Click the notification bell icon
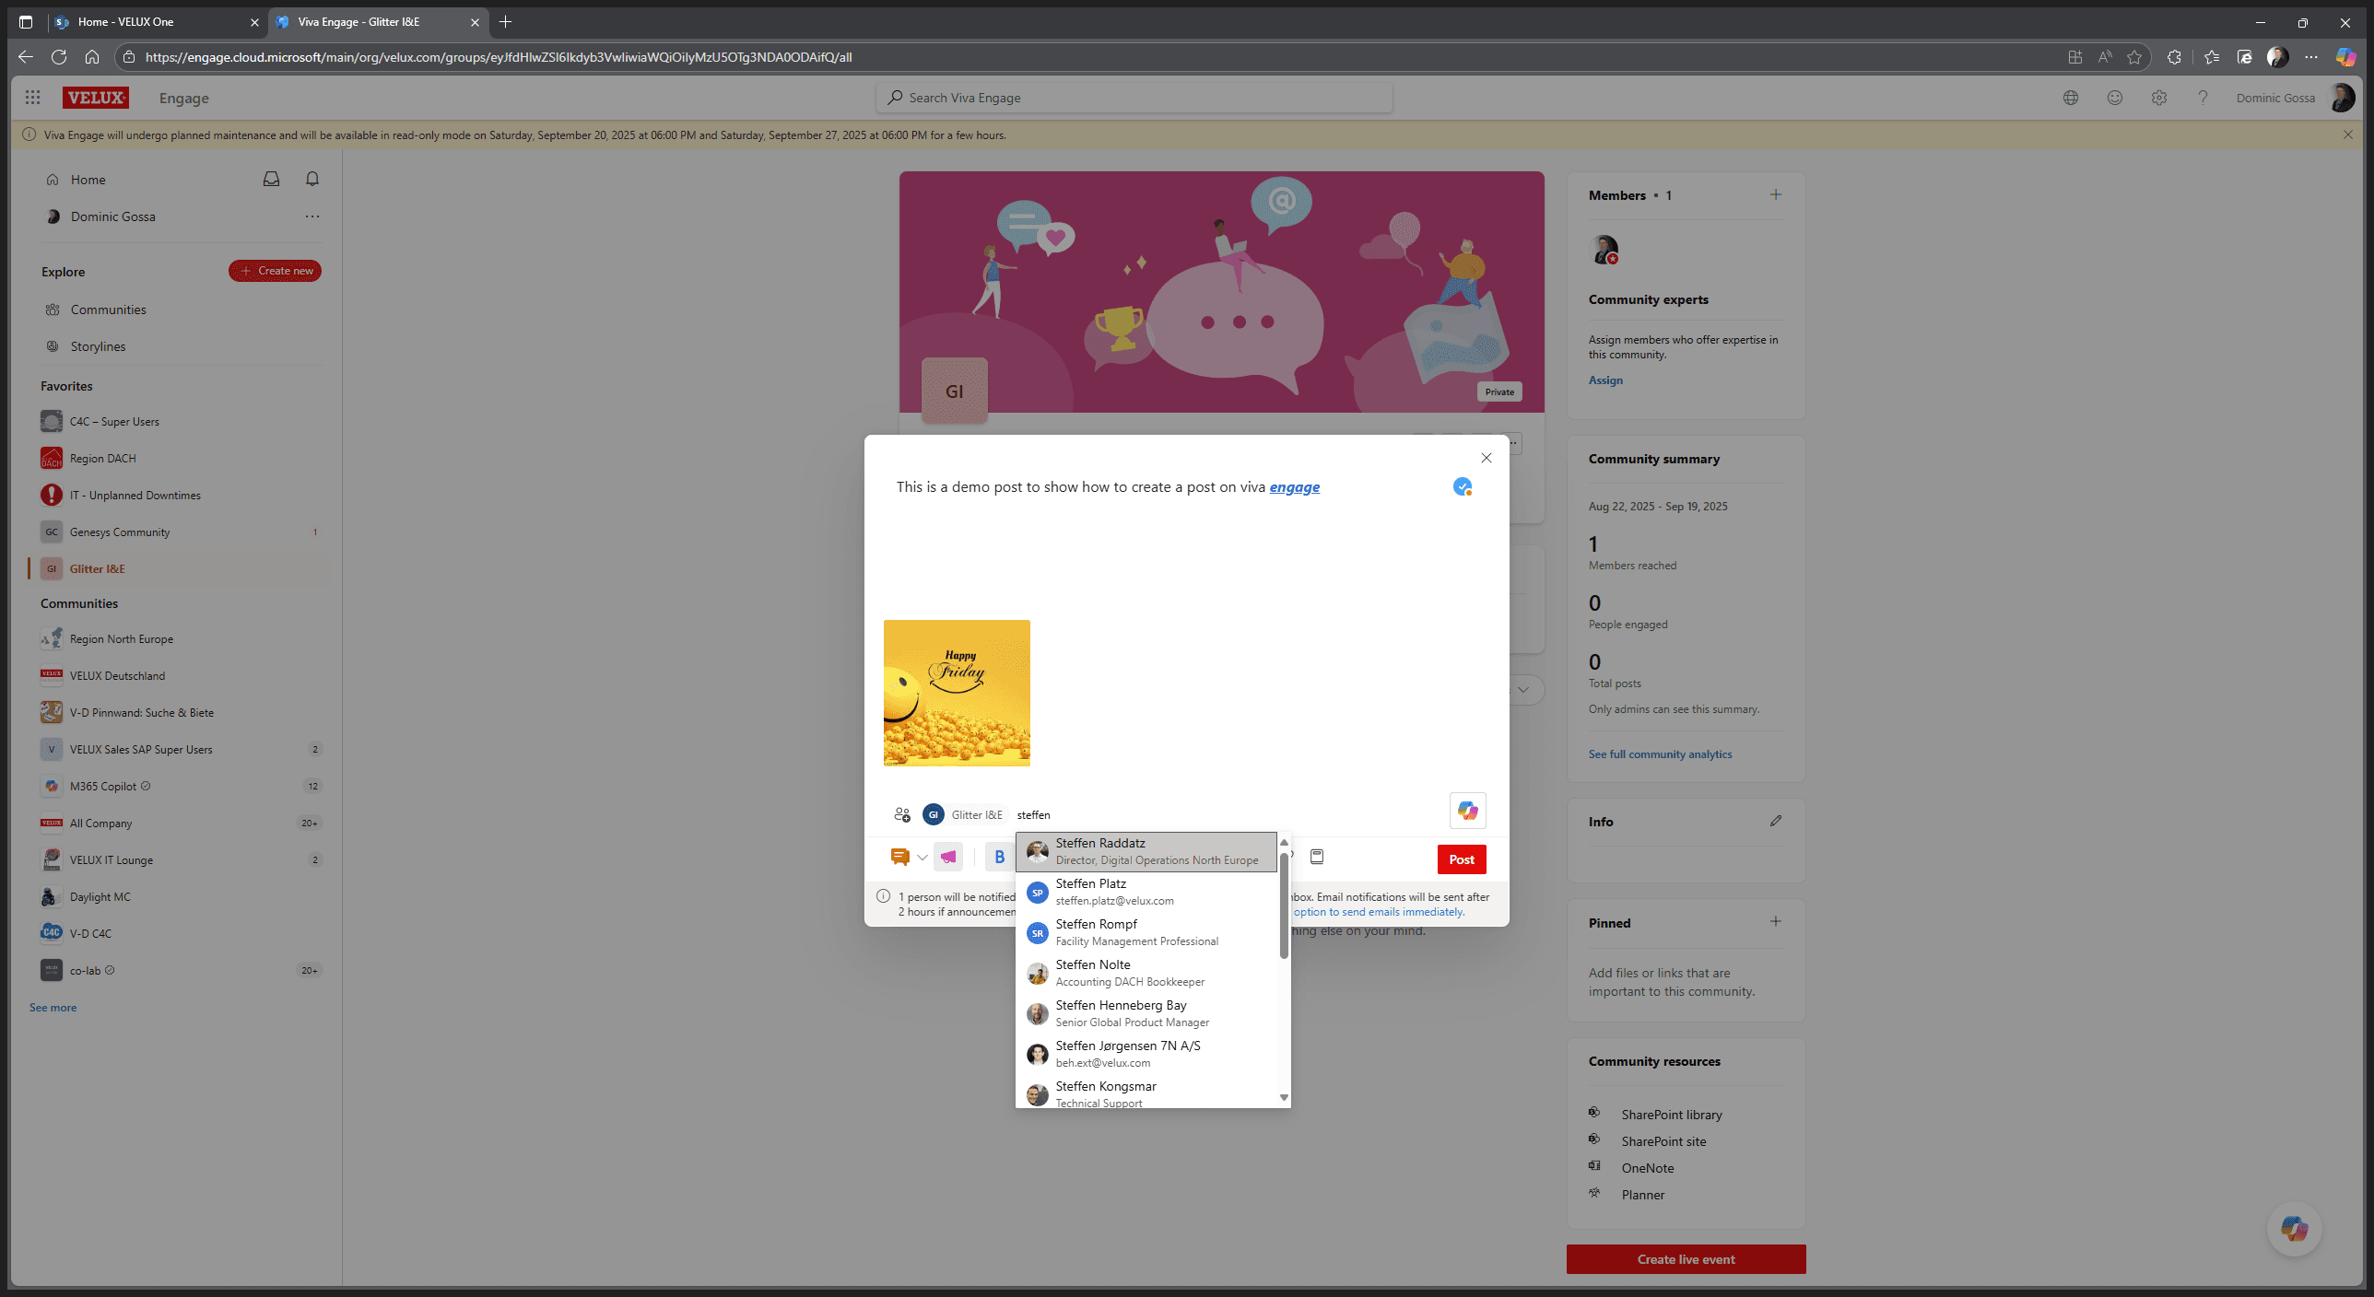 click(312, 180)
